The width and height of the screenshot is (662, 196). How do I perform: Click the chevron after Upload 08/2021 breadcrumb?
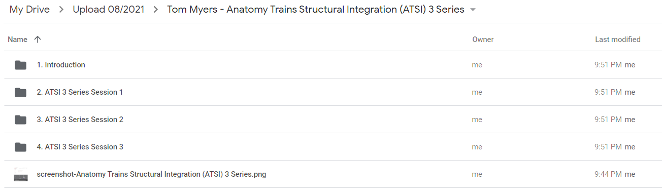pyautogui.click(x=156, y=10)
